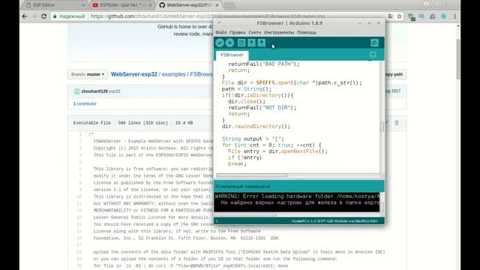Click the translate page icon in address bar

click(391, 16)
